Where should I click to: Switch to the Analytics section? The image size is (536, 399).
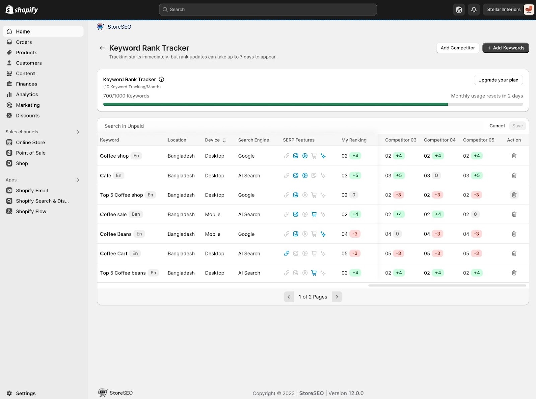(x=27, y=94)
